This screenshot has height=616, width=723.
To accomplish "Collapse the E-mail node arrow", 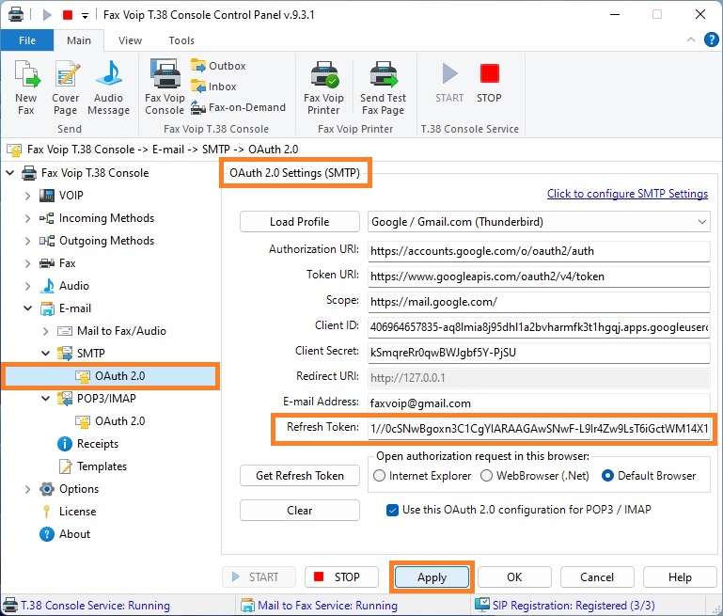I will pyautogui.click(x=27, y=308).
